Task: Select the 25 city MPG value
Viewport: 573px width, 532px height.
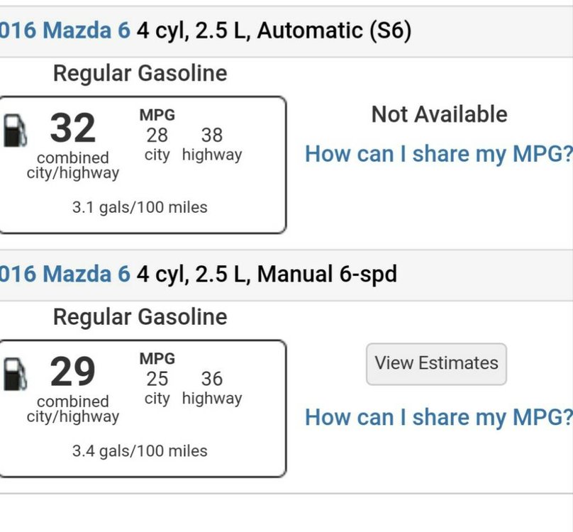Action: 157,379
